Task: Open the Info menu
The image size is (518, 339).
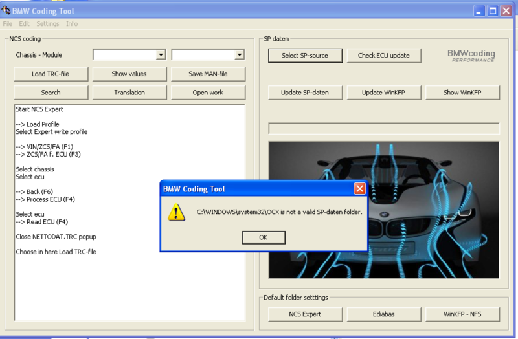Action: point(72,24)
